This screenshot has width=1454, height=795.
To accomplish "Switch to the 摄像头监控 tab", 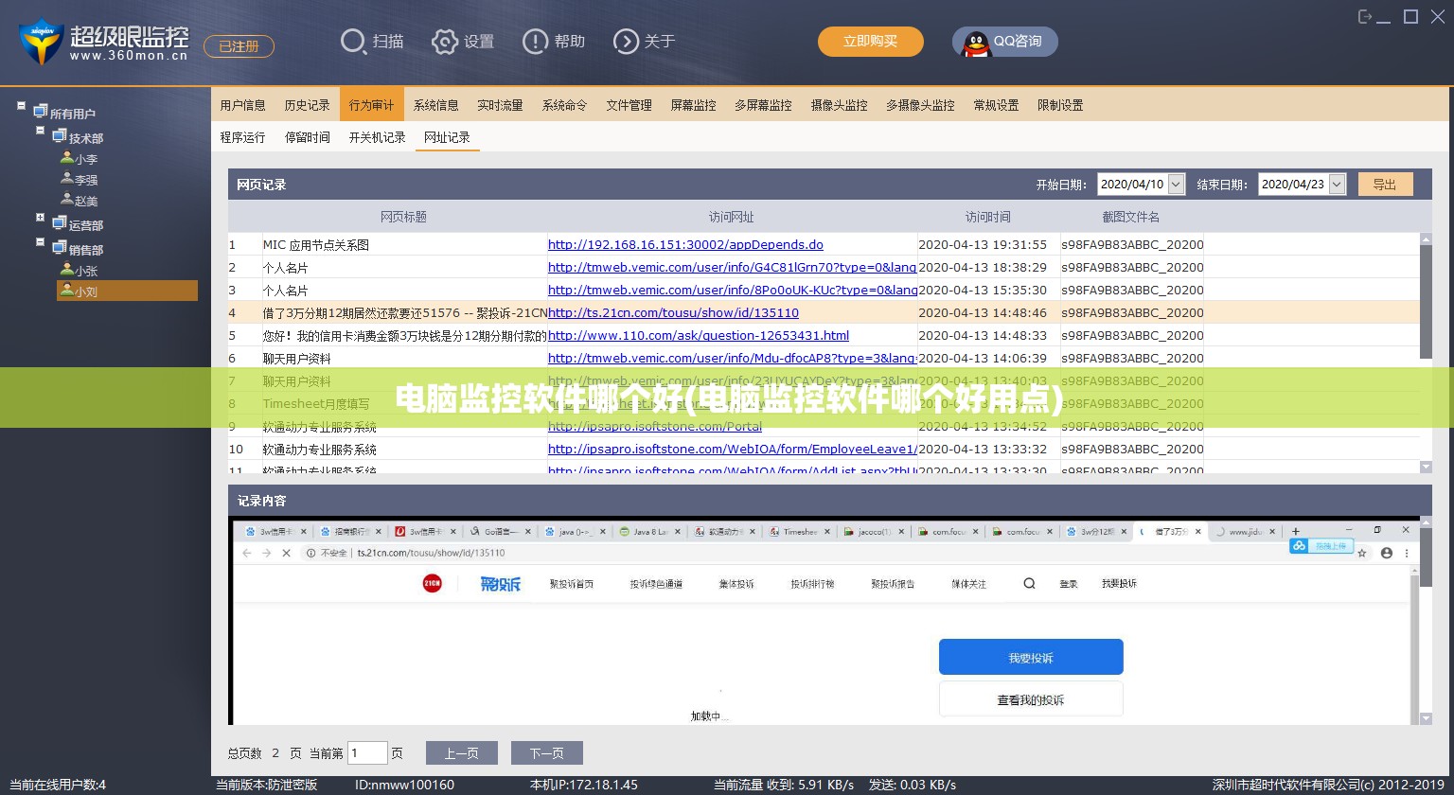I will pyautogui.click(x=840, y=105).
